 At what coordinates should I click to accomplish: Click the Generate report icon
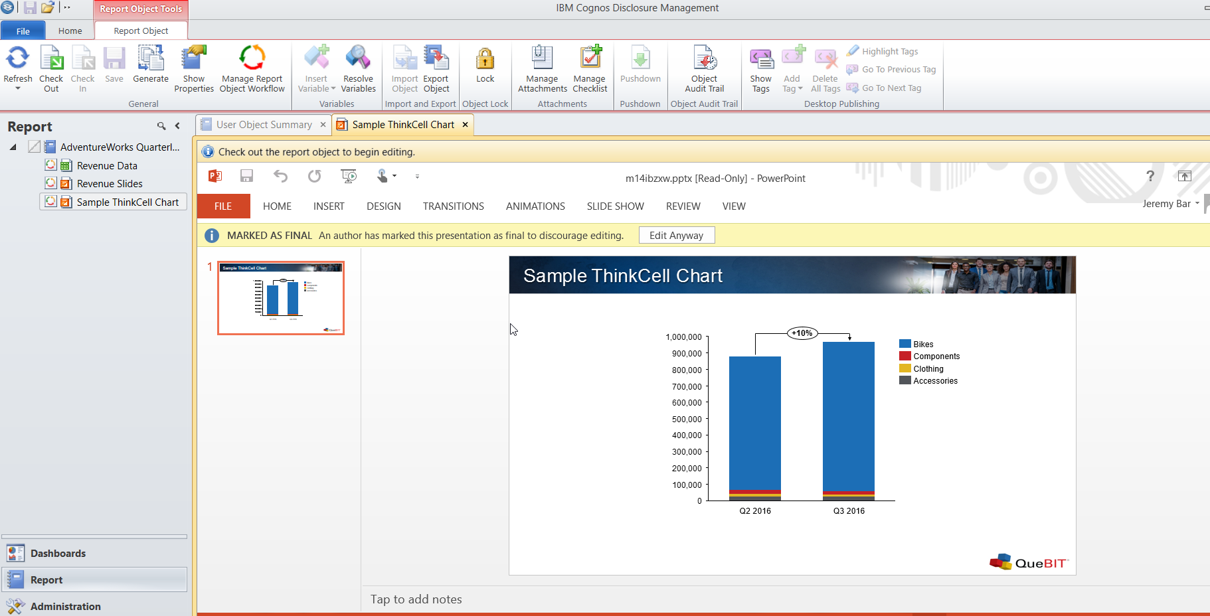151,58
